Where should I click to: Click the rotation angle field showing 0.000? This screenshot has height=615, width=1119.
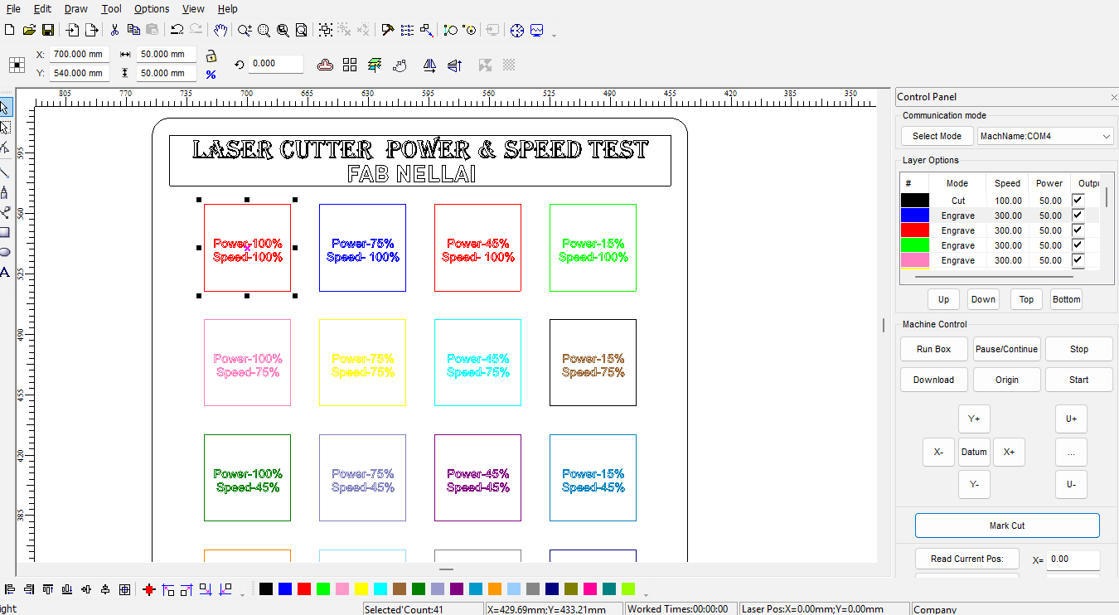[276, 64]
